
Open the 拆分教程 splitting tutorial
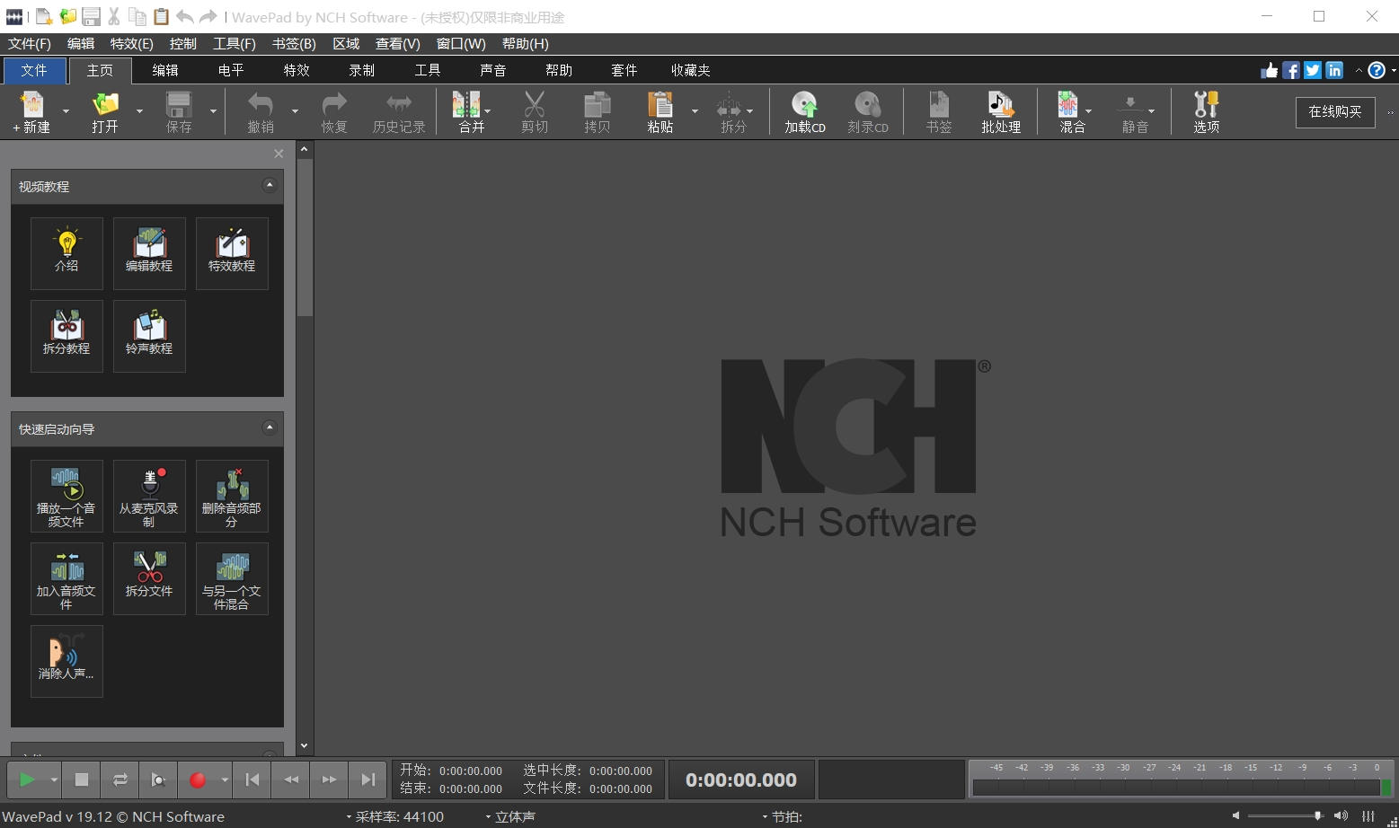pyautogui.click(x=66, y=336)
